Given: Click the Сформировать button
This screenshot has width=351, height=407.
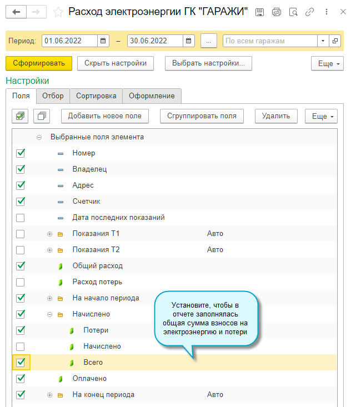Looking at the screenshot, I should click(39, 63).
